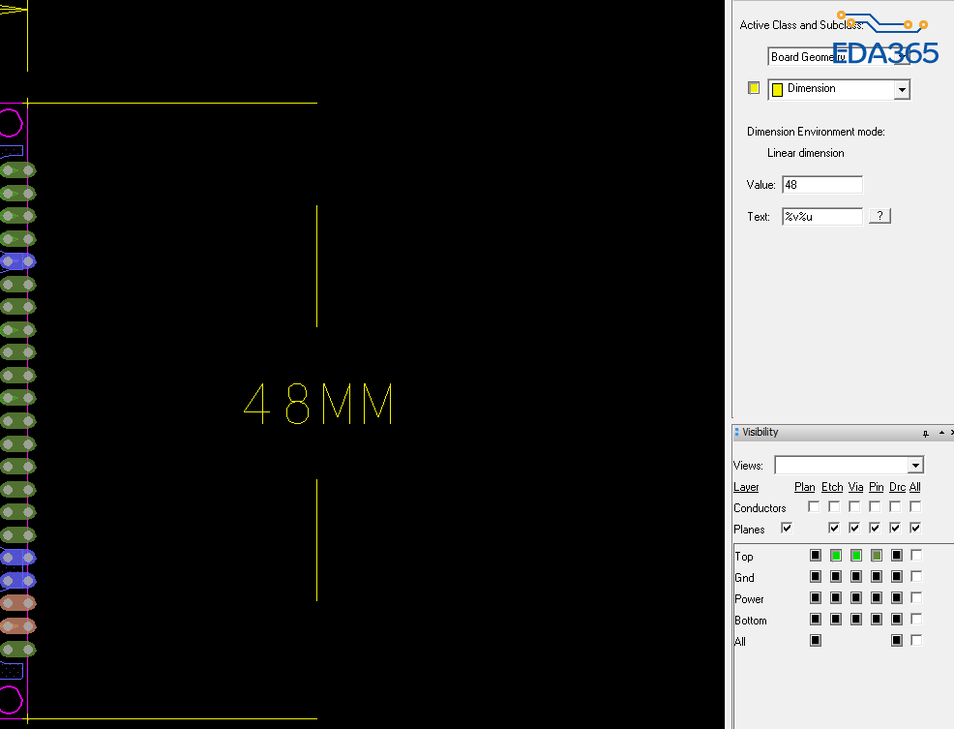The height and width of the screenshot is (729, 954).
Task: Open the Dimension subclass dropdown
Action: 902,90
